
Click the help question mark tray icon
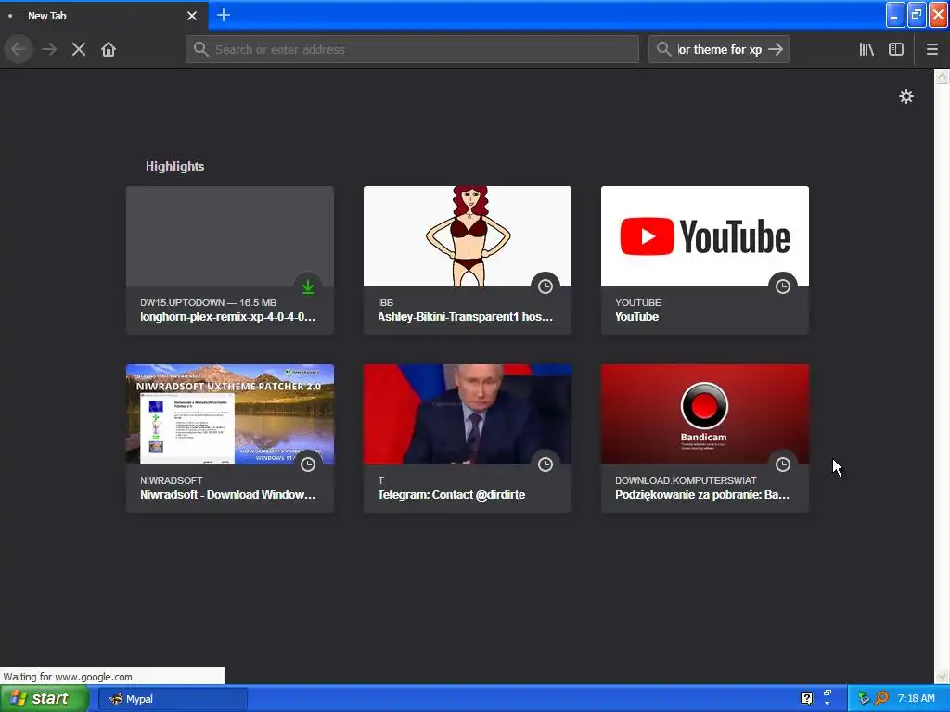click(x=806, y=699)
